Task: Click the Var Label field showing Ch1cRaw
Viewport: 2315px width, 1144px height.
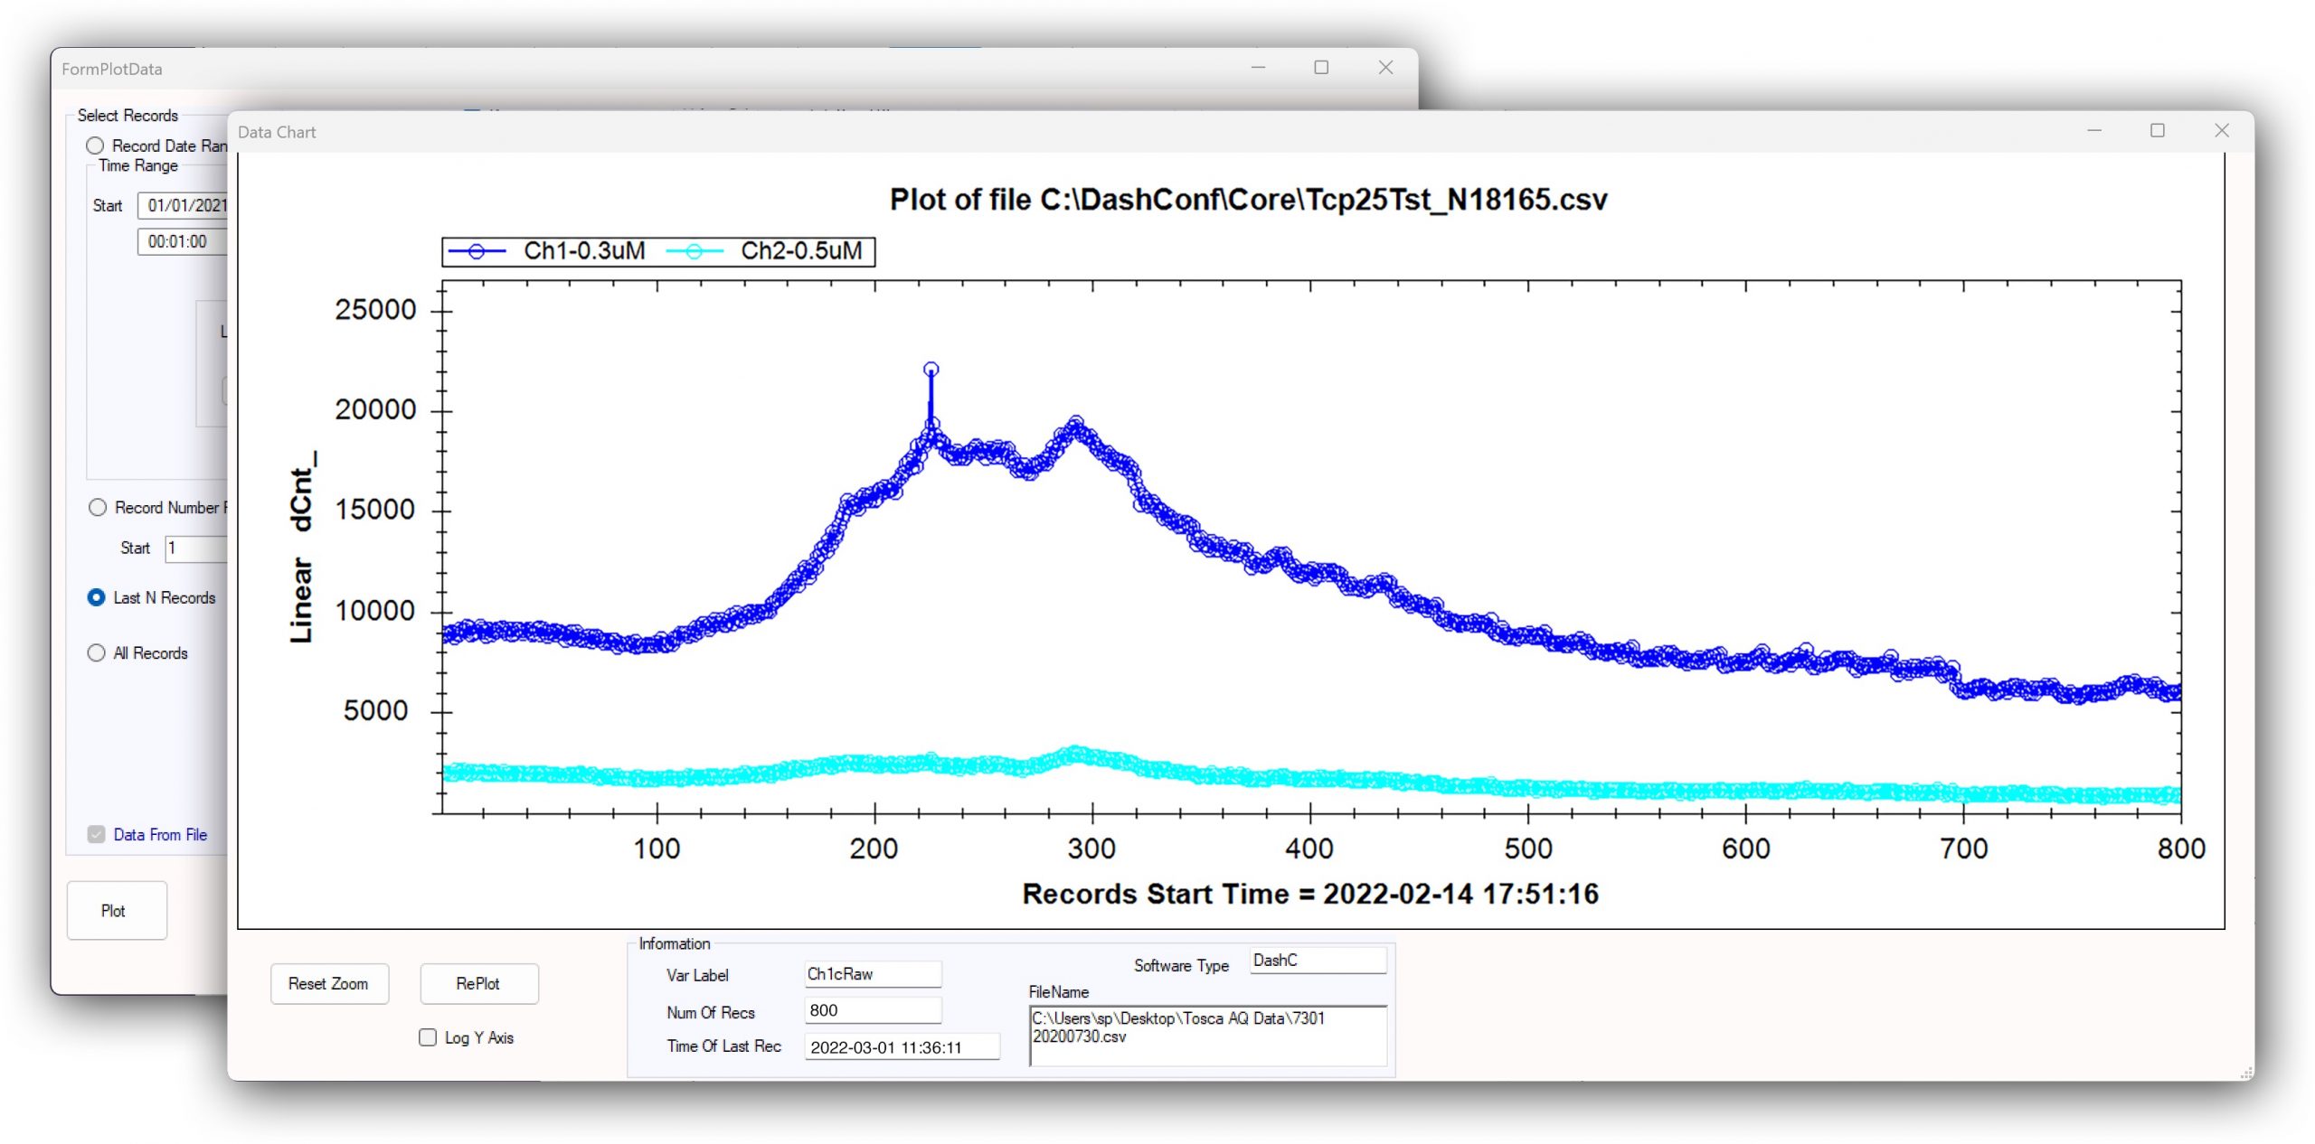Action: tap(872, 974)
